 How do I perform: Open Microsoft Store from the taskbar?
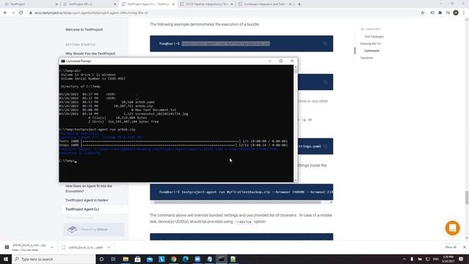pos(138,259)
